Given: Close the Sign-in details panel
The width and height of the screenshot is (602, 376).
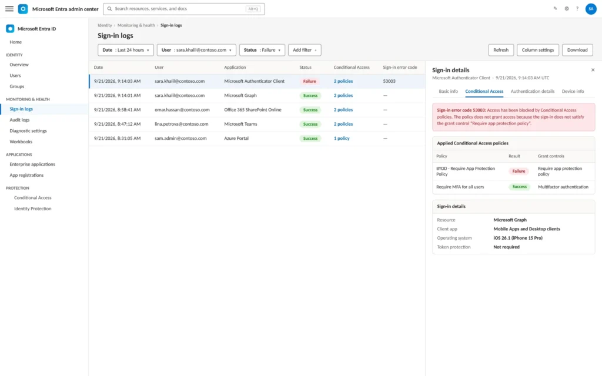Looking at the screenshot, I should point(593,70).
